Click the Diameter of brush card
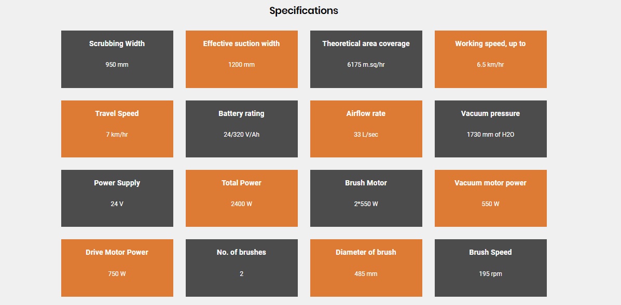This screenshot has width=621, height=305. tap(366, 268)
